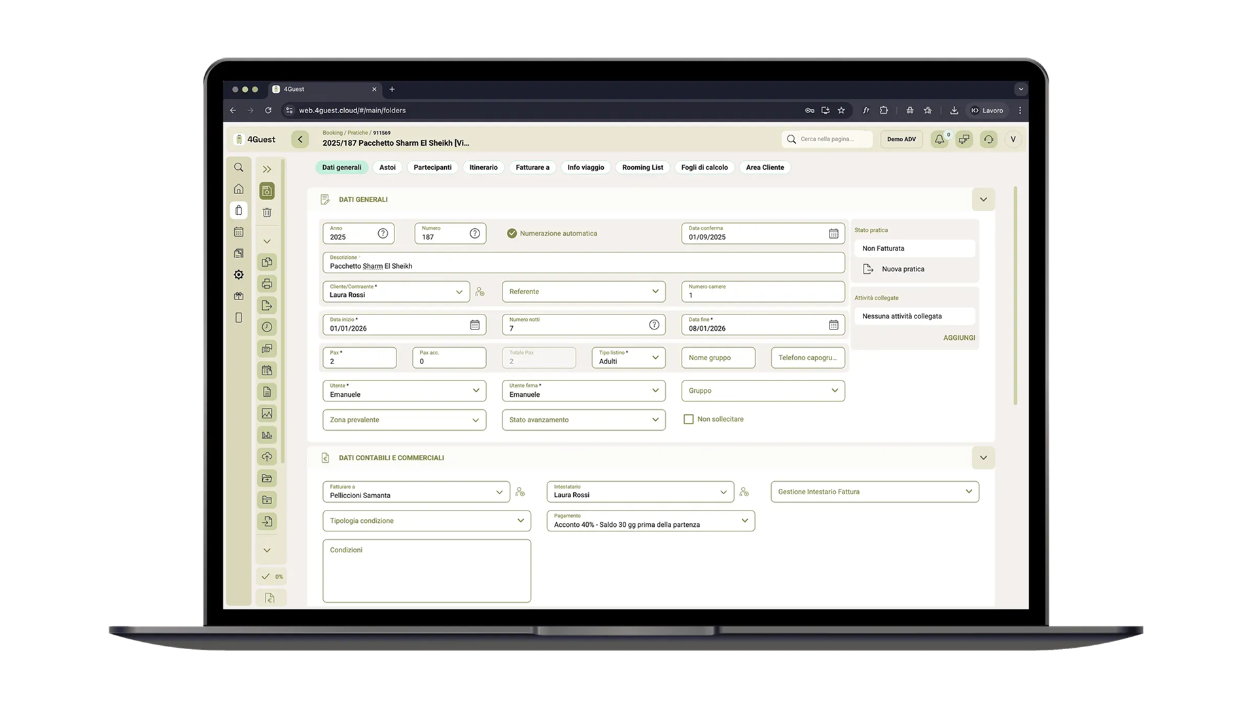The height and width of the screenshot is (706, 1256).
Task: Open the calendar icon in the left sidebar
Action: [239, 231]
